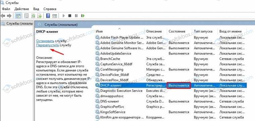255x121 pixels.
Task: Open the Вид menu
Action: pos(36,9)
